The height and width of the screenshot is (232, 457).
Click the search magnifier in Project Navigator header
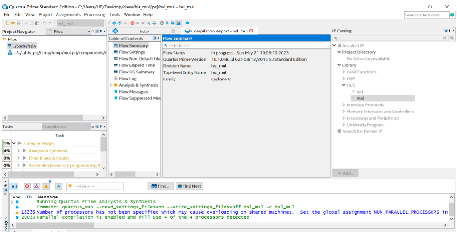(x=93, y=31)
